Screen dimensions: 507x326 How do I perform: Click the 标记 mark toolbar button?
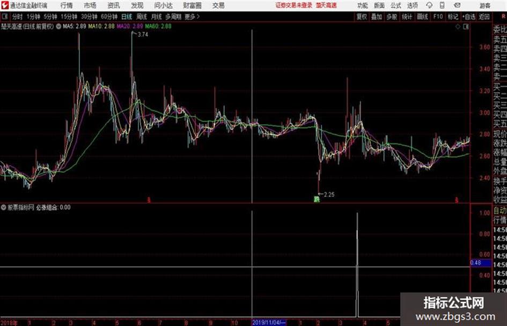click(x=453, y=17)
